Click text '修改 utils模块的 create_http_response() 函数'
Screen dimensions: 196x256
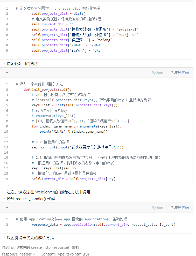pos(41,247)
